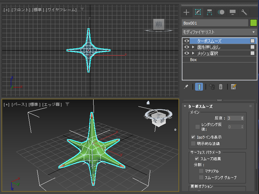The image size is (259, 194).
Task: Open the [+] menu of front viewport
Action: point(7,10)
